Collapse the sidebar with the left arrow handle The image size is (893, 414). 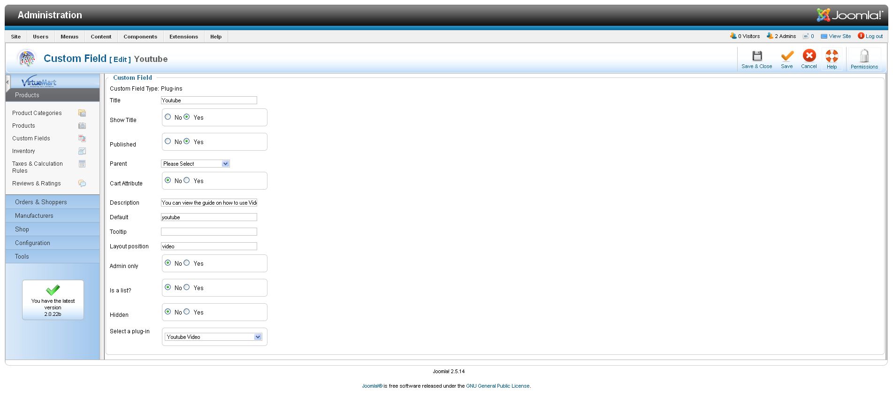click(x=8, y=83)
